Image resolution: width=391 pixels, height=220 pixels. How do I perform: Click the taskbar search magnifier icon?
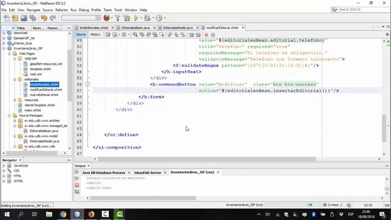point(21,214)
